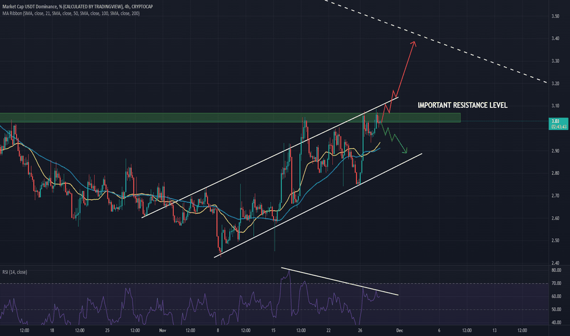Select the green resistance zone rectangle
Image resolution: width=570 pixels, height=336 pixels.
[230, 118]
